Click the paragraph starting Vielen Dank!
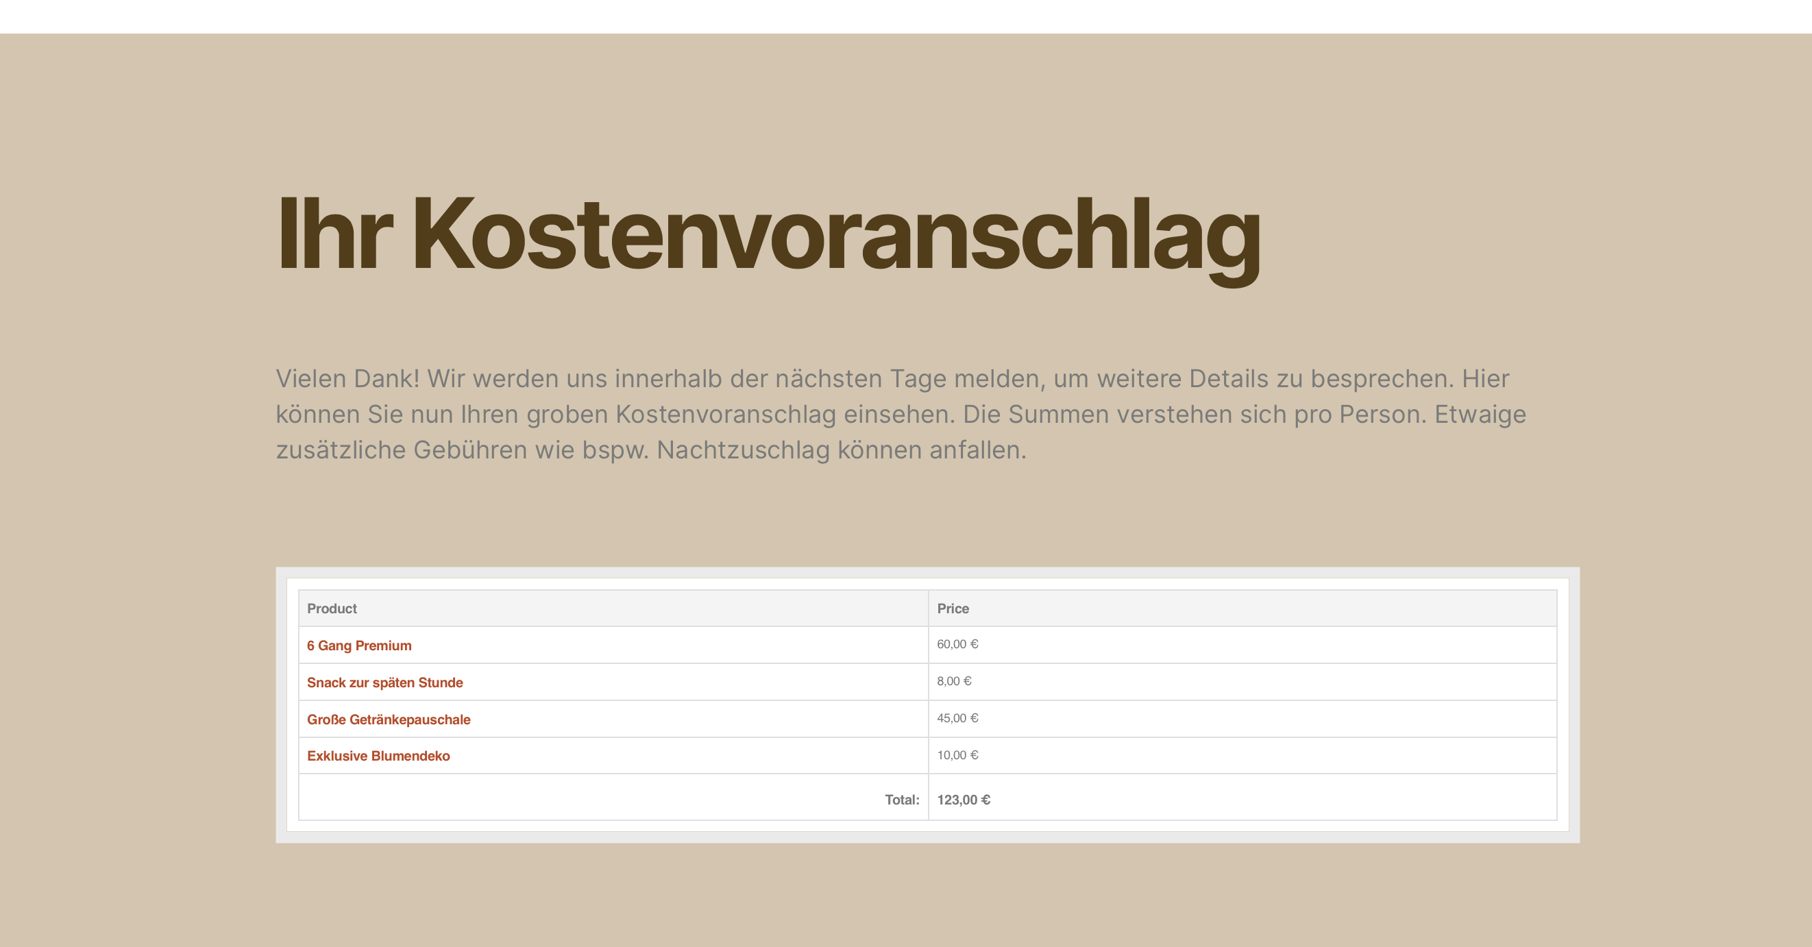The height and width of the screenshot is (947, 1812). pyautogui.click(x=901, y=414)
